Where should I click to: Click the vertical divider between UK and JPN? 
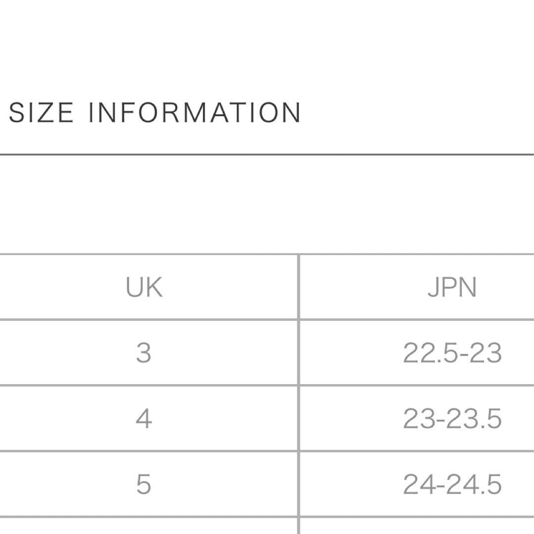[298, 394]
